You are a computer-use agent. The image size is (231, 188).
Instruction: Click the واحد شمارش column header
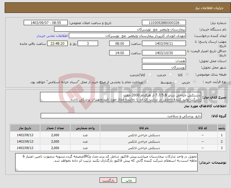(85, 128)
